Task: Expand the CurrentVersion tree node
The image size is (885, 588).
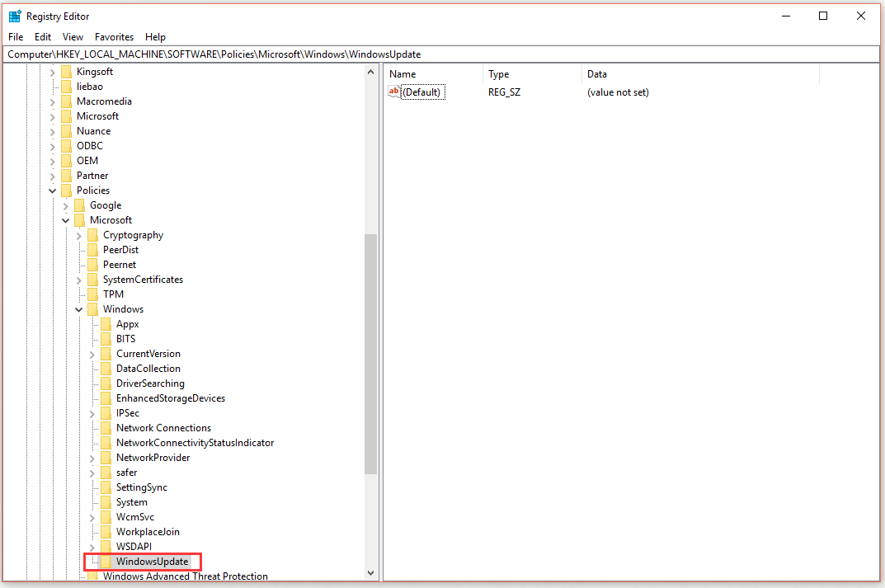Action: 92,353
